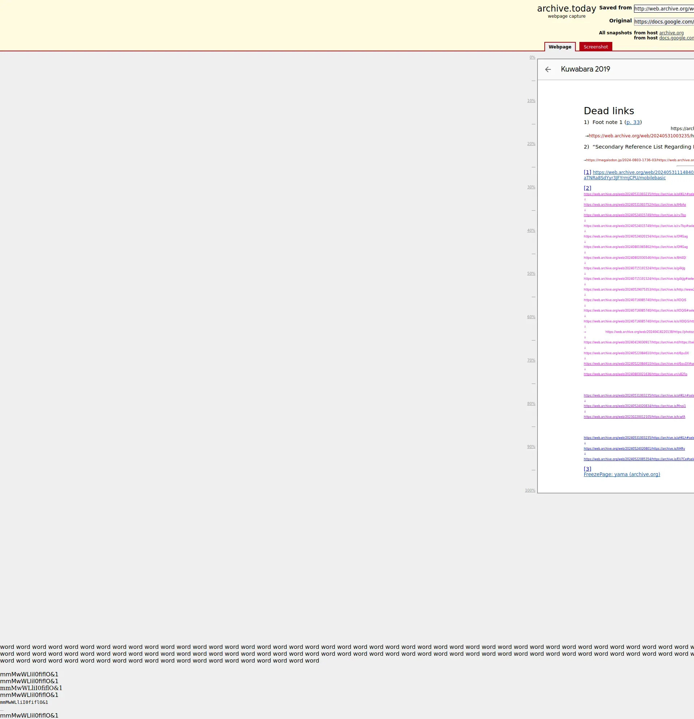Jump to 0% scroll marker

pos(532,57)
